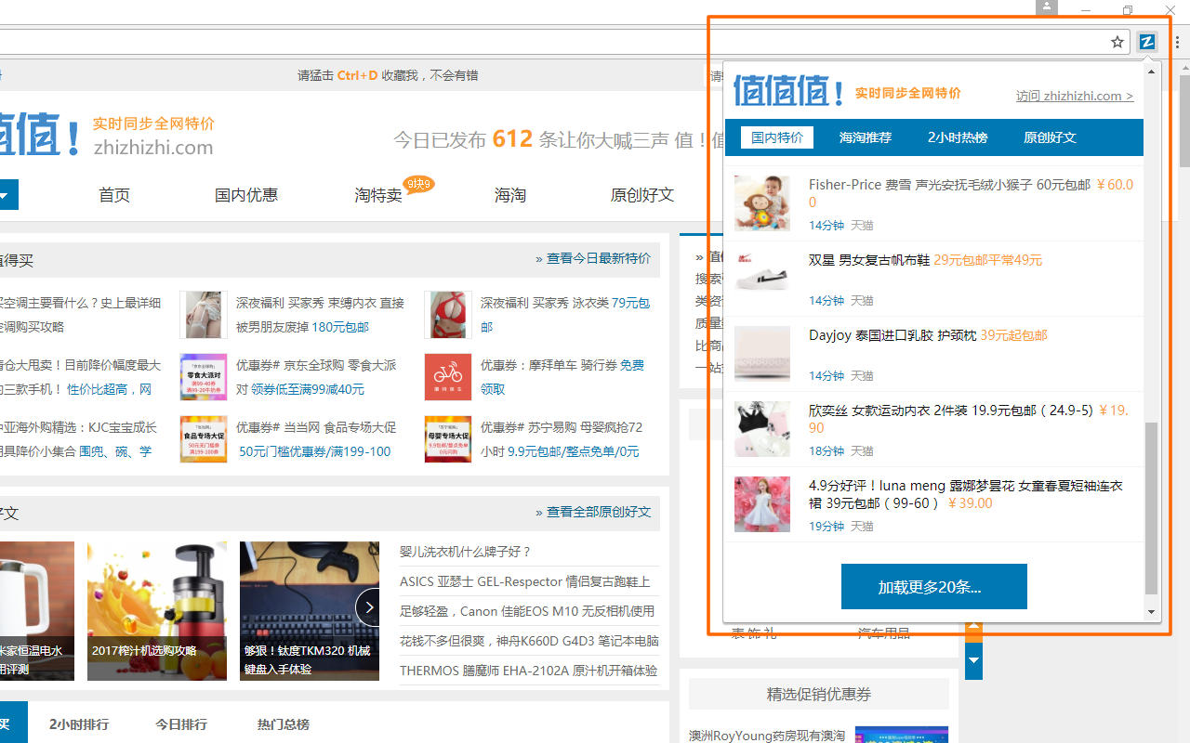Bookmark this page with the star icon
Image resolution: width=1190 pixels, height=743 pixels.
tap(1117, 42)
